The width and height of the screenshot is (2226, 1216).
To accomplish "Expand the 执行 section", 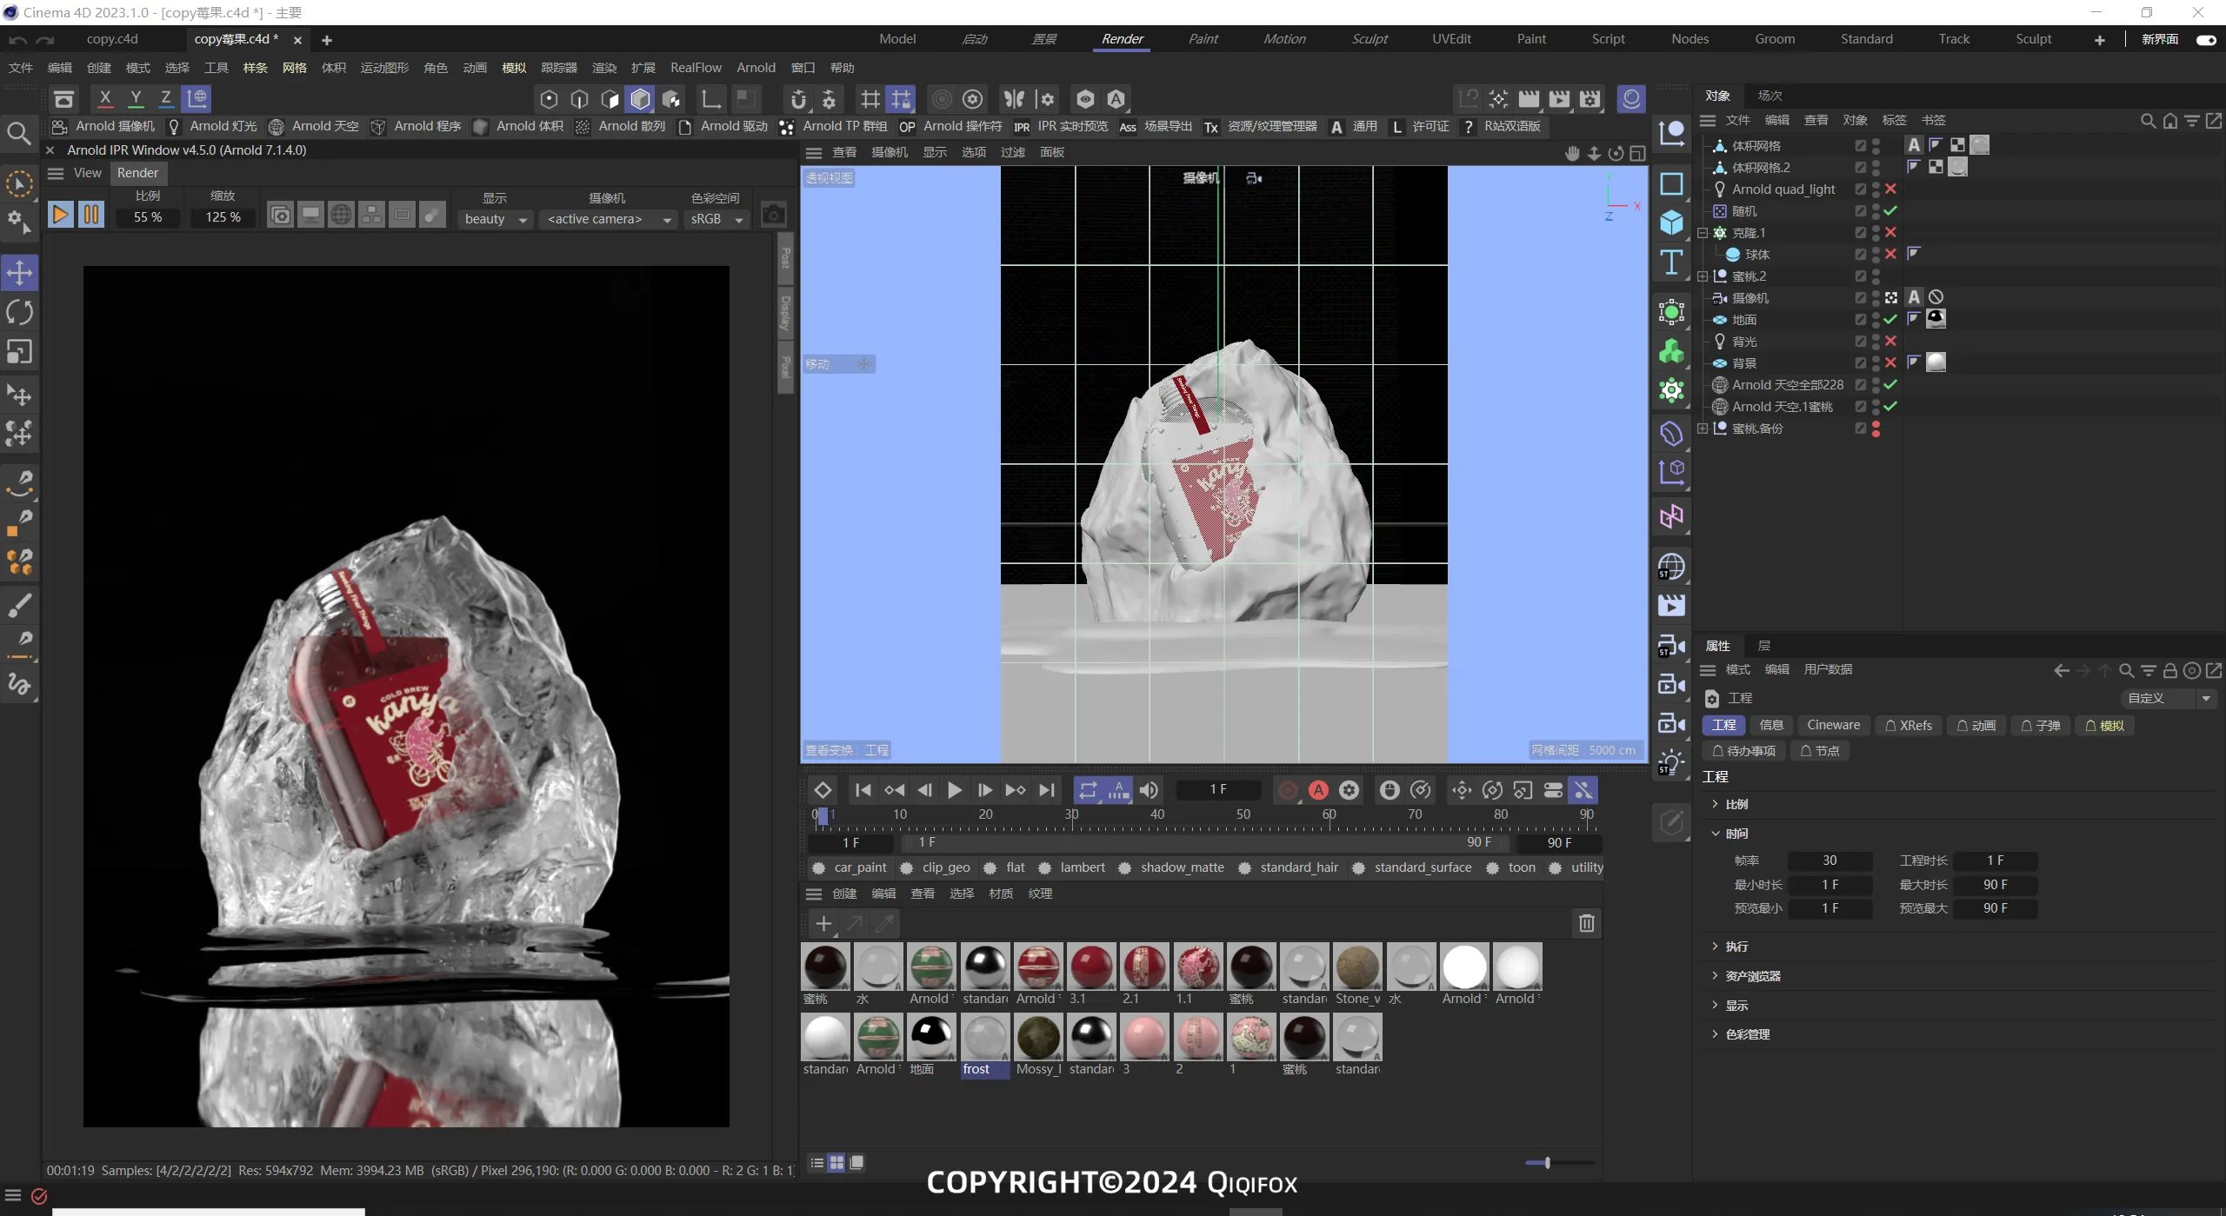I will (1715, 947).
